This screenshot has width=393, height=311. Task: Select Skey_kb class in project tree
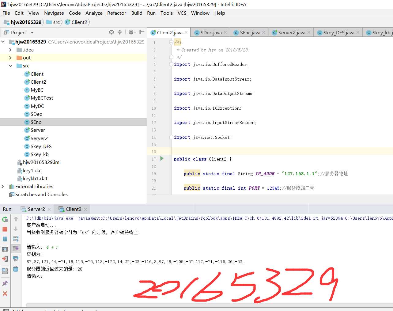(x=36, y=154)
